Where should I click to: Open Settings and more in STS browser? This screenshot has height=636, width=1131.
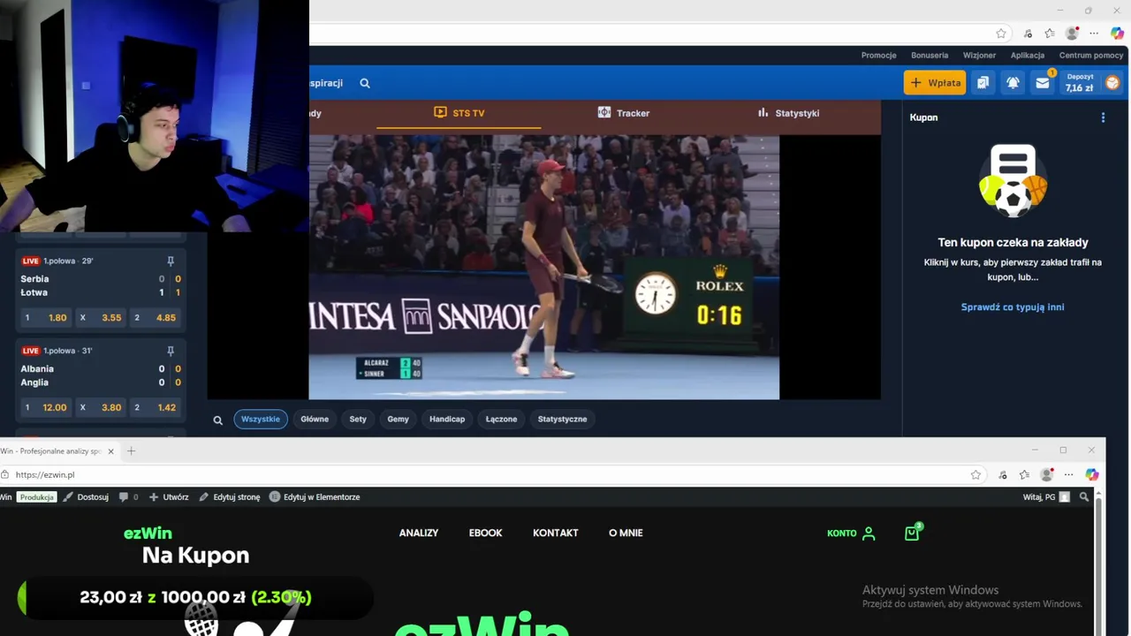point(1094,34)
